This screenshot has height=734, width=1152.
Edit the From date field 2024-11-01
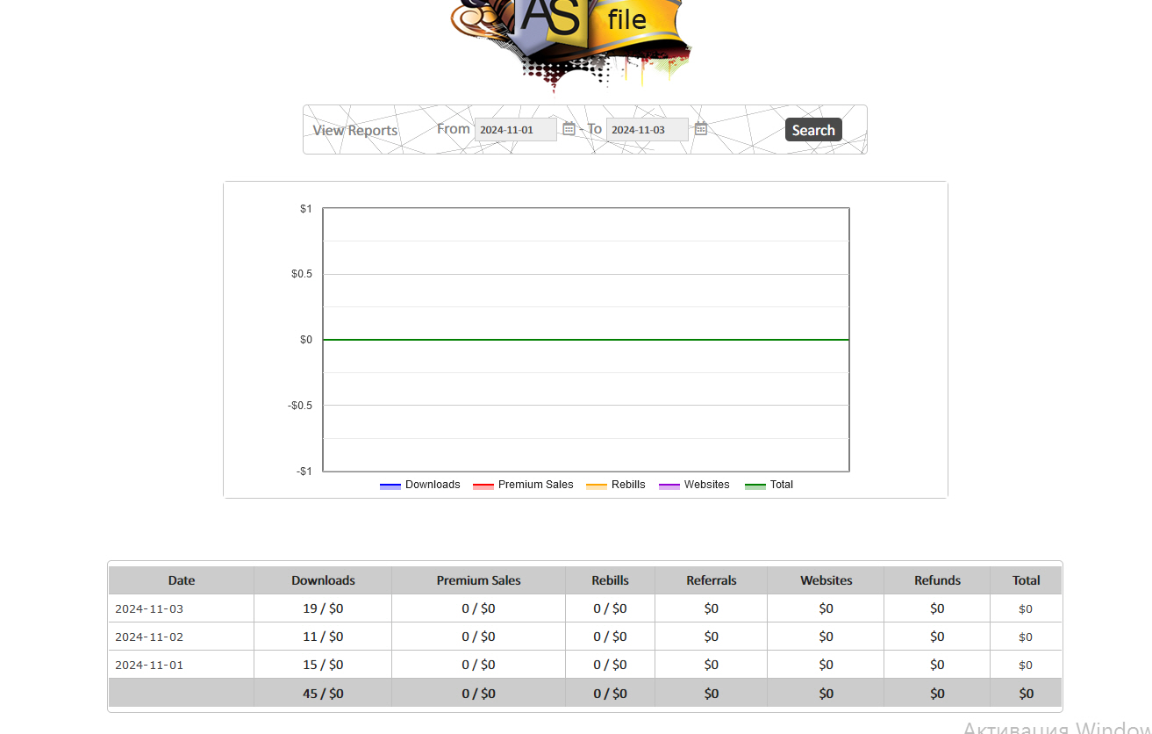516,130
